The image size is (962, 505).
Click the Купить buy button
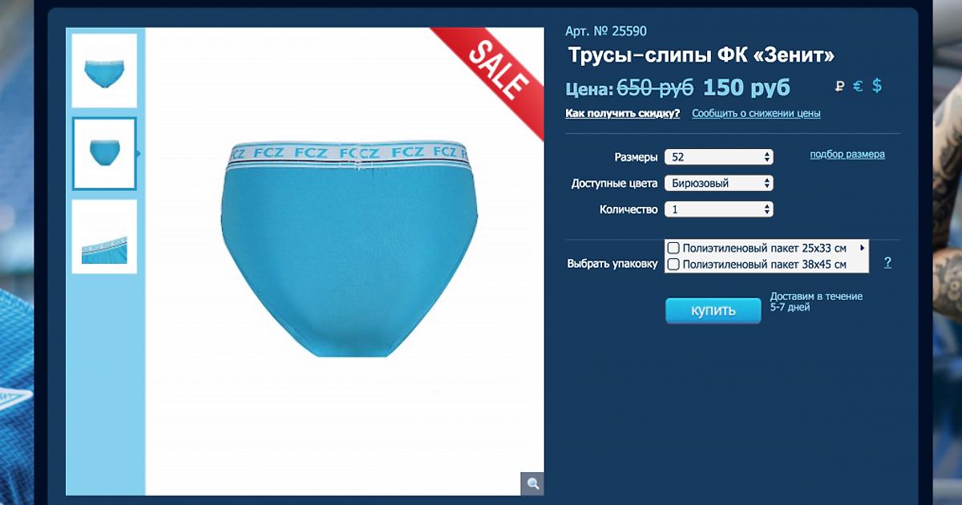(713, 311)
